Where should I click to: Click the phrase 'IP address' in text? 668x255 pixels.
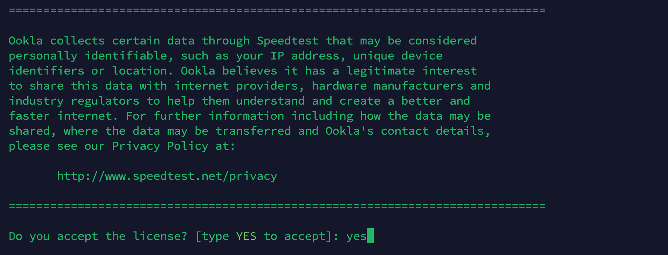coord(305,56)
